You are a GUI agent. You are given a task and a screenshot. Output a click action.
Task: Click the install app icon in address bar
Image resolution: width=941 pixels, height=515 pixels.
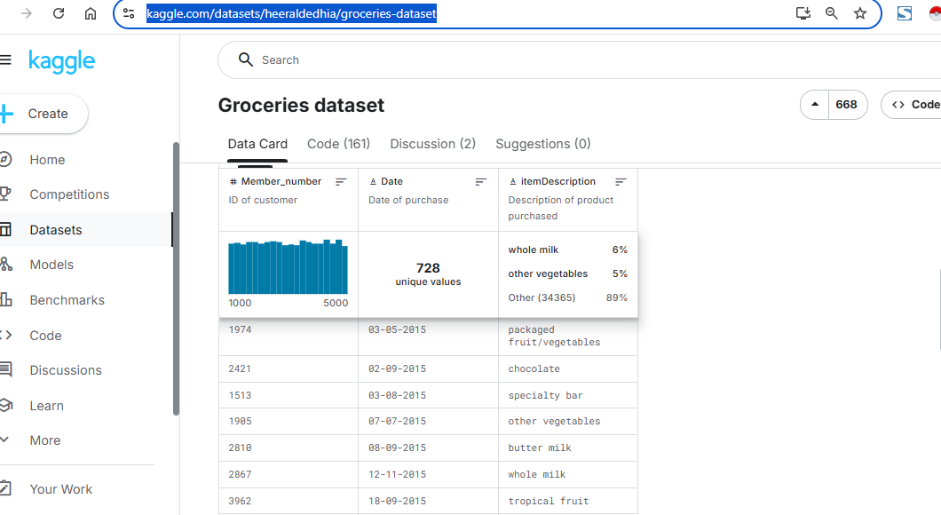pos(803,13)
